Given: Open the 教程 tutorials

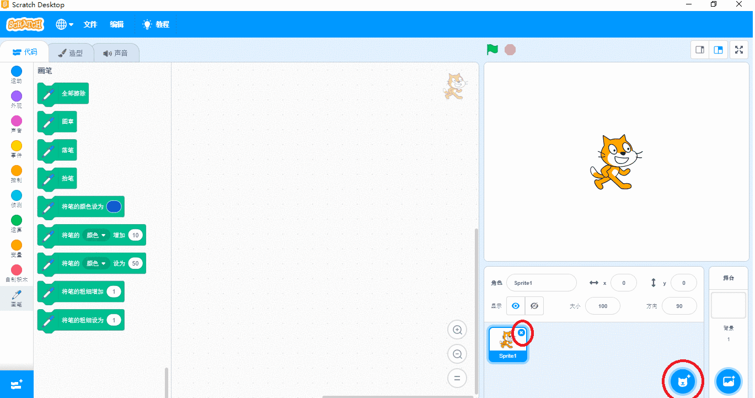Looking at the screenshot, I should pyautogui.click(x=156, y=24).
